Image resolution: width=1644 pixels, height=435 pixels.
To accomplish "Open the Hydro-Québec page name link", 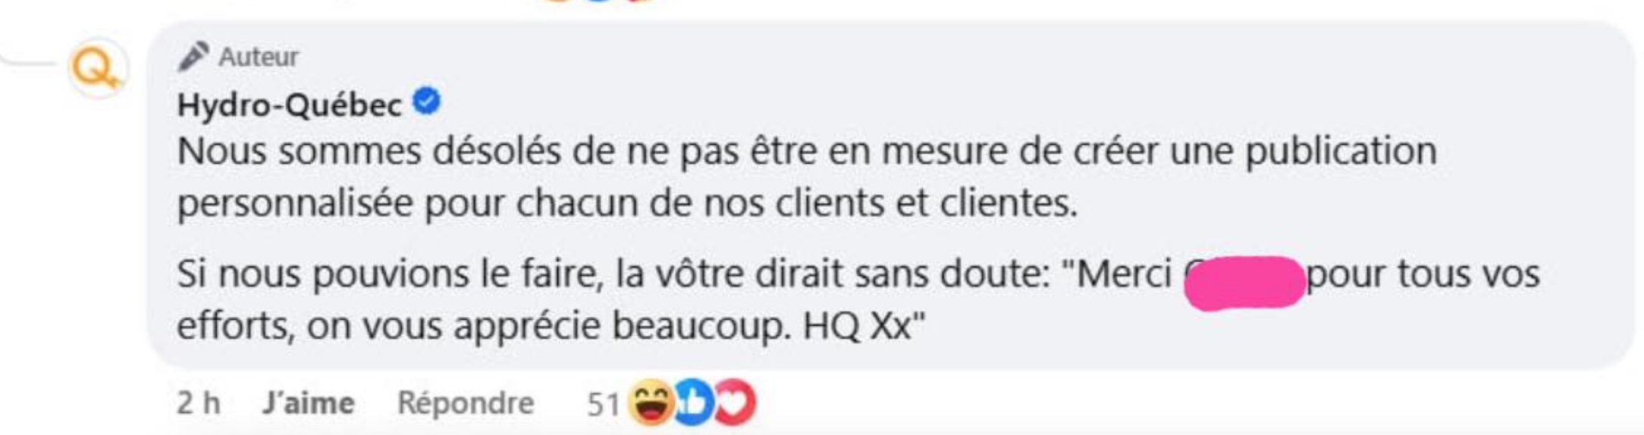I will coord(289,105).
